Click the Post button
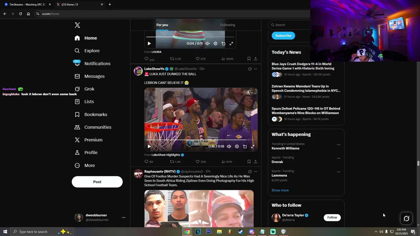The height and width of the screenshot is (236, 420). (x=97, y=182)
